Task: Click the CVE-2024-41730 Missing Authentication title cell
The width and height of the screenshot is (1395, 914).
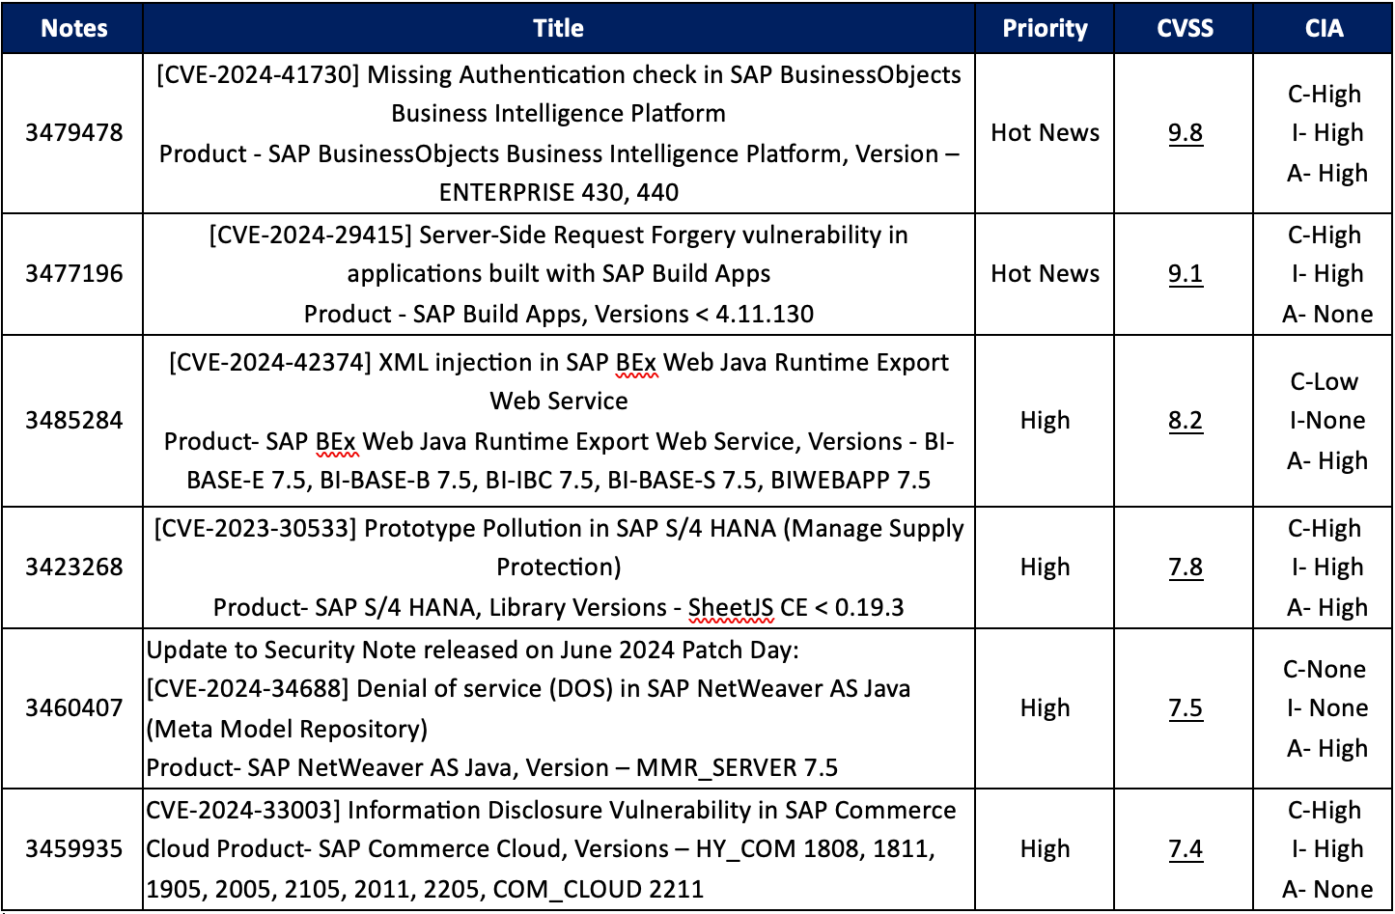Action: pos(559,133)
